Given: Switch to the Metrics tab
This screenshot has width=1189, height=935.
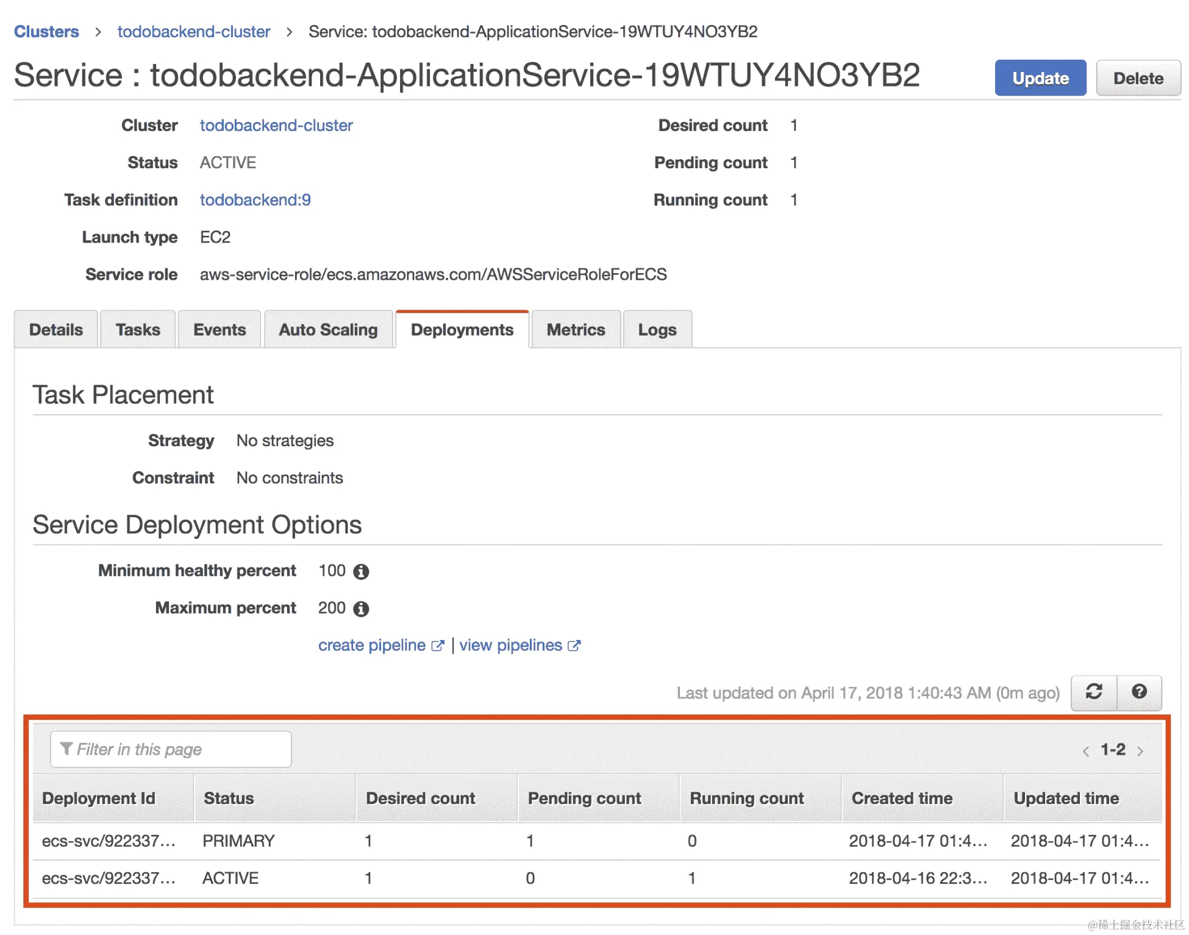Looking at the screenshot, I should [x=576, y=330].
